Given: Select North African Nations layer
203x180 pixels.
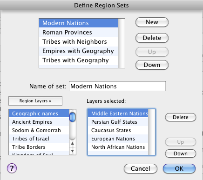Looking at the screenshot, I should [x=118, y=147].
